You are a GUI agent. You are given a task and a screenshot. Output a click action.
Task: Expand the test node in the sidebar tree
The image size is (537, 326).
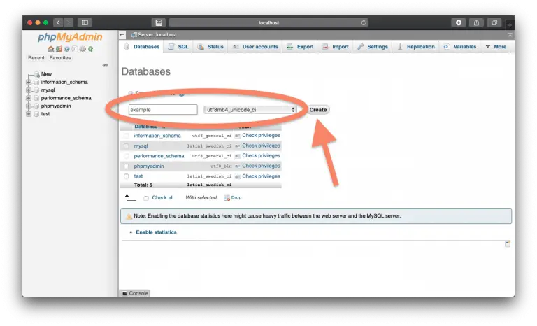29,114
